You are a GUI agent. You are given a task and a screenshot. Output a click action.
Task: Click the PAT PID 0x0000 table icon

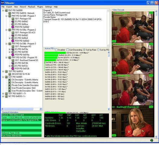click(x=6, y=10)
